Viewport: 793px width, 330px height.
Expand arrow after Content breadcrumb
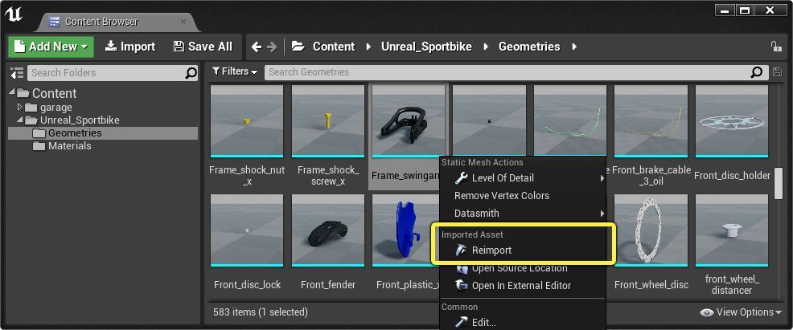point(368,47)
